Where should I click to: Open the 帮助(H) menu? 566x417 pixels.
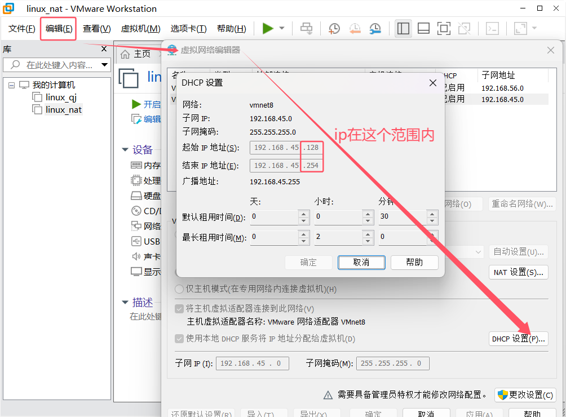coord(231,29)
